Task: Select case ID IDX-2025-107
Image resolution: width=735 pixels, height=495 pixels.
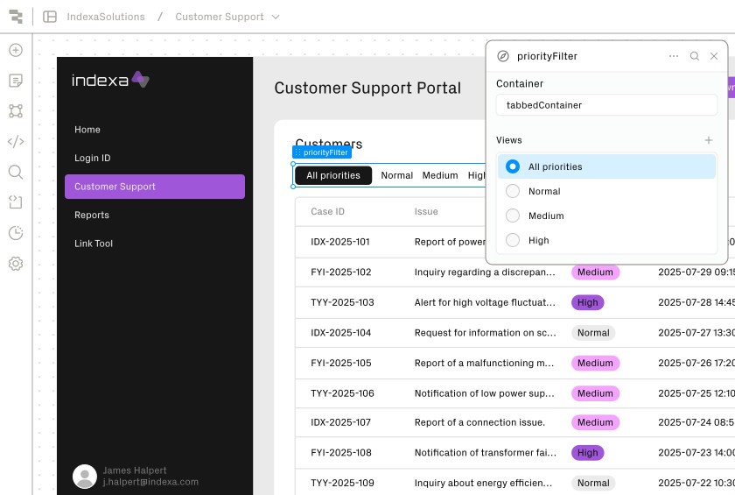Action: pyautogui.click(x=340, y=422)
